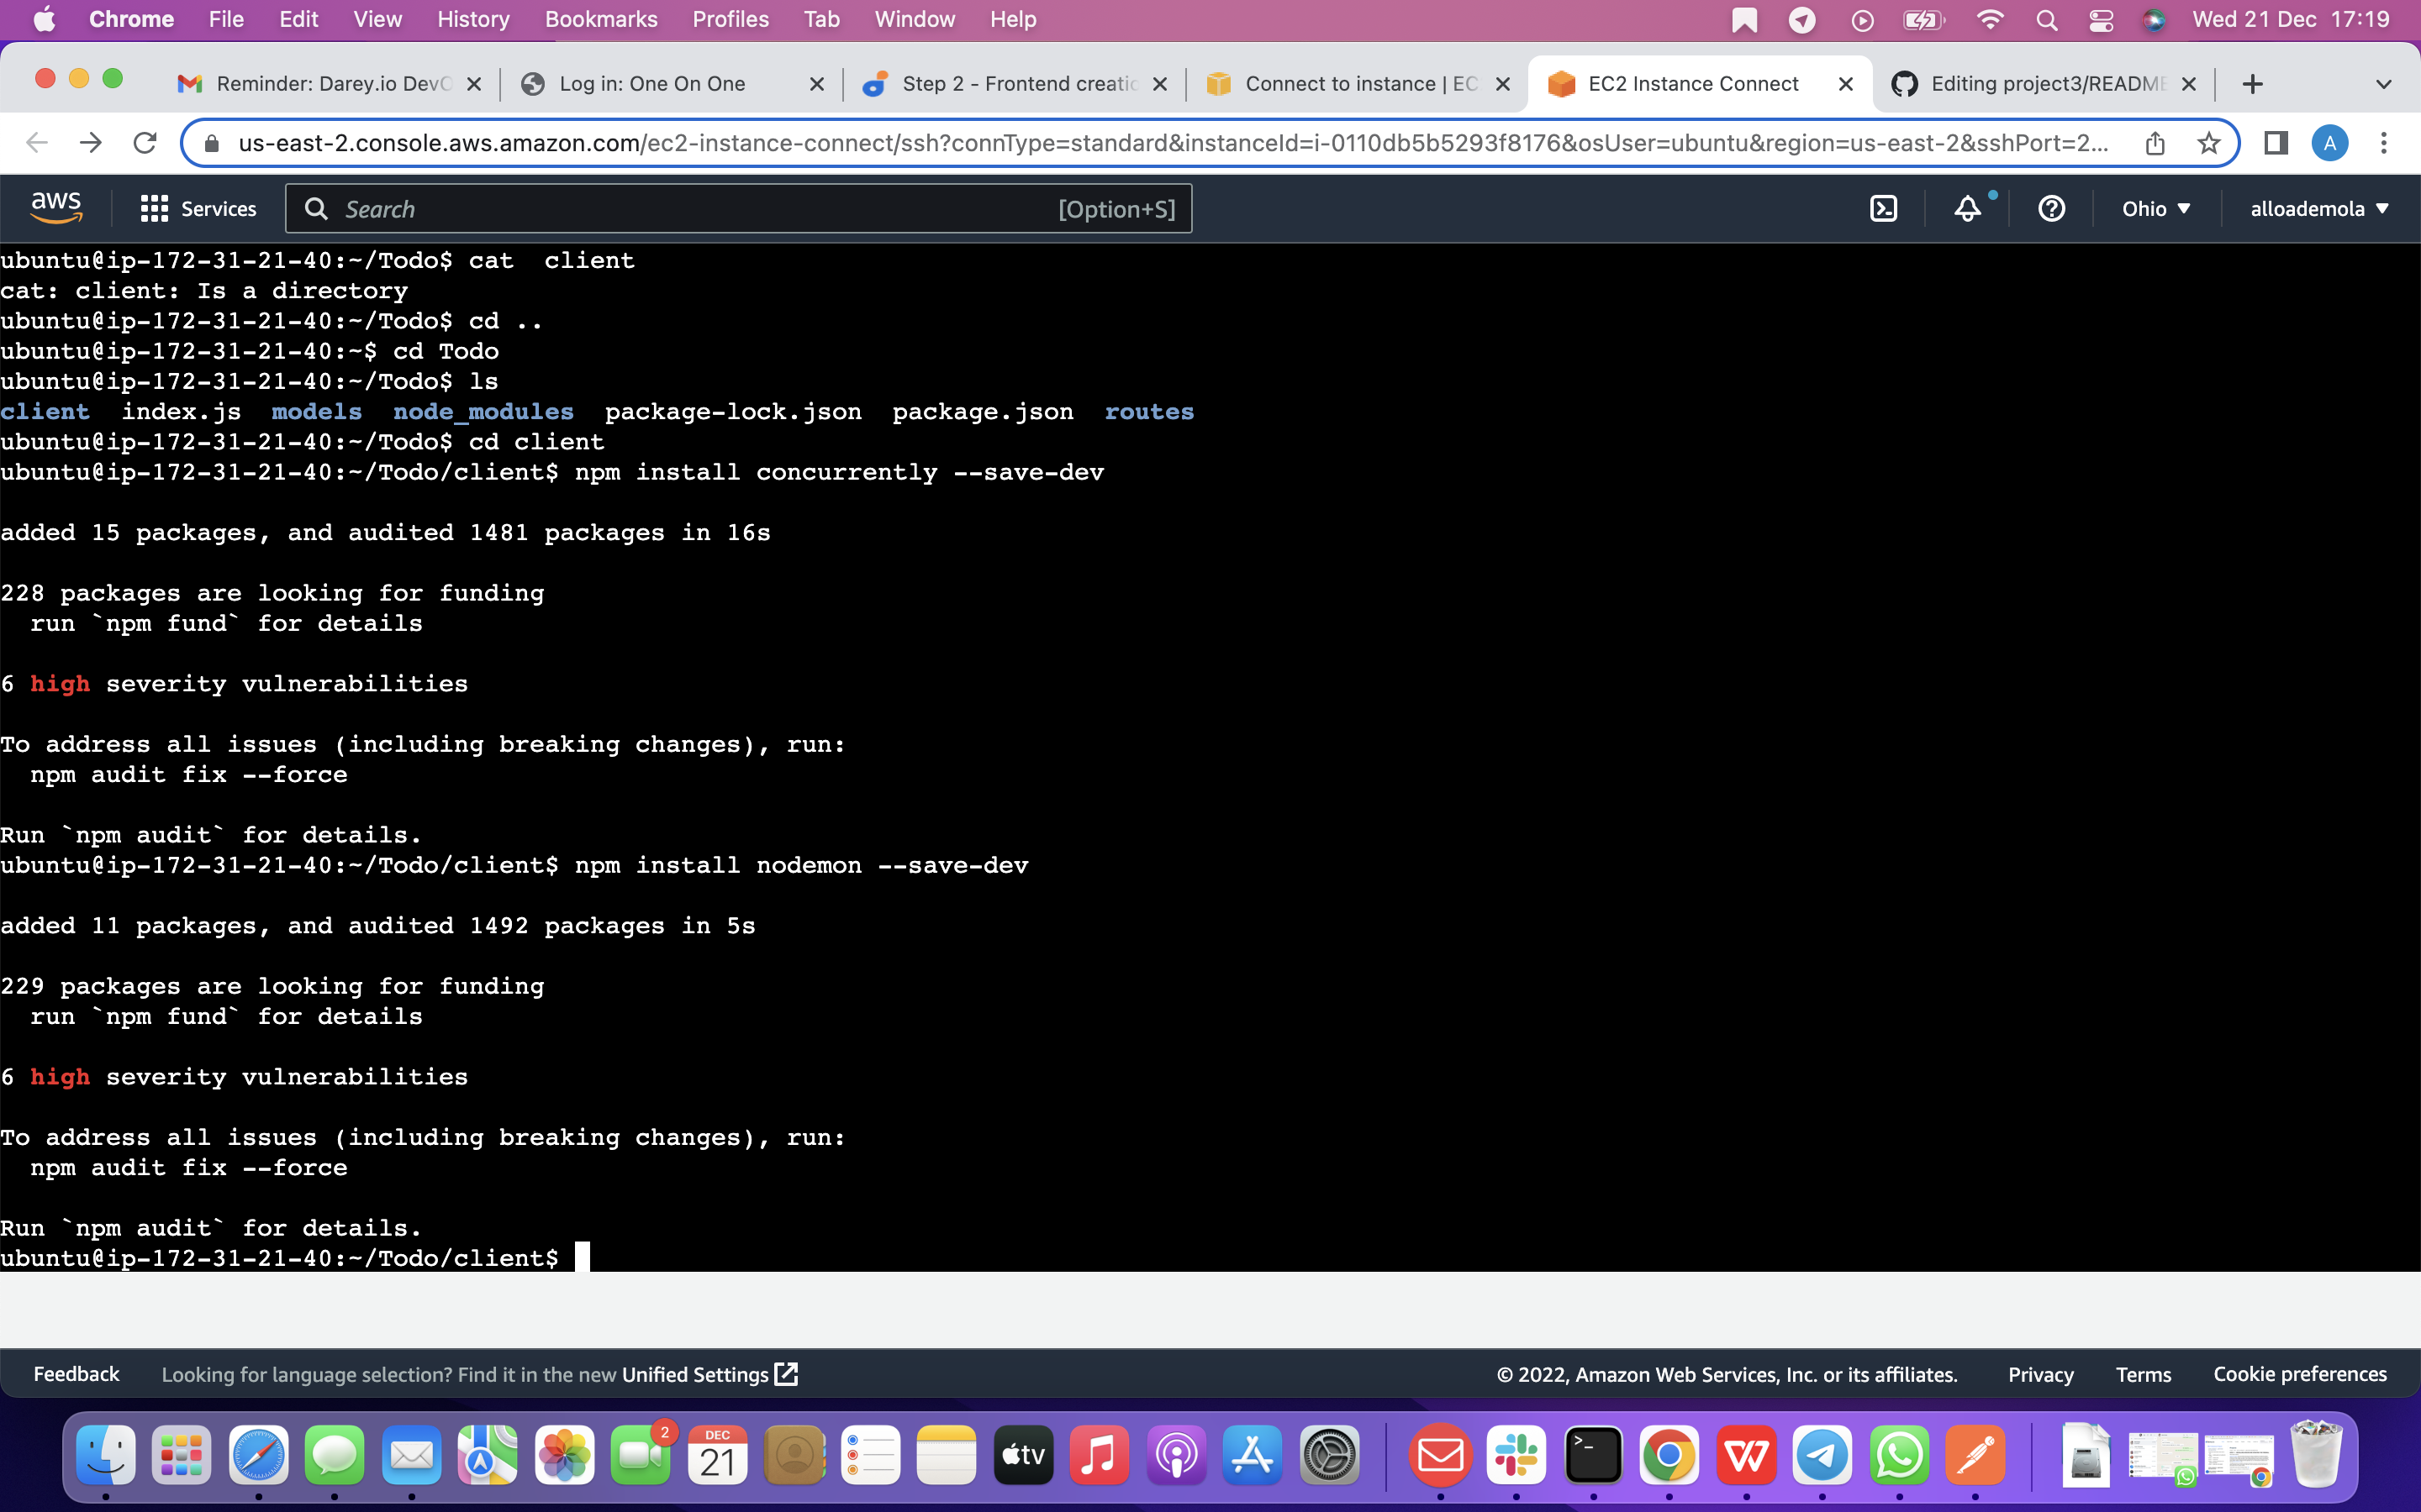The width and height of the screenshot is (2421, 1512).
Task: Open the AWS notifications bell
Action: 1967,208
